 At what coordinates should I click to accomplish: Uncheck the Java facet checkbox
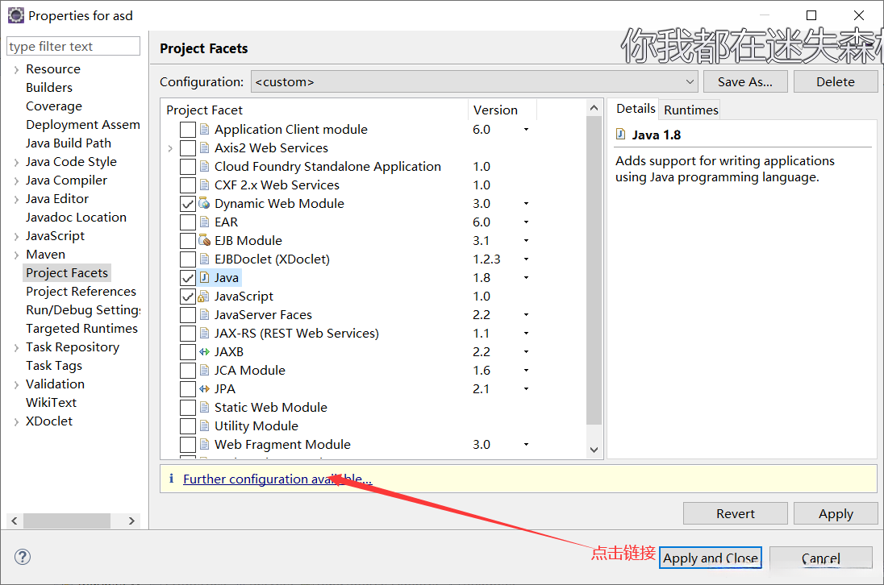188,277
